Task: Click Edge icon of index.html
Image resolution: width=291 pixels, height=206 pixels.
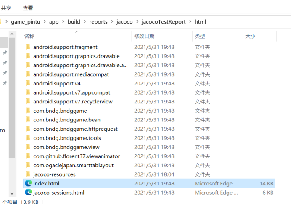Action: tap(28, 183)
